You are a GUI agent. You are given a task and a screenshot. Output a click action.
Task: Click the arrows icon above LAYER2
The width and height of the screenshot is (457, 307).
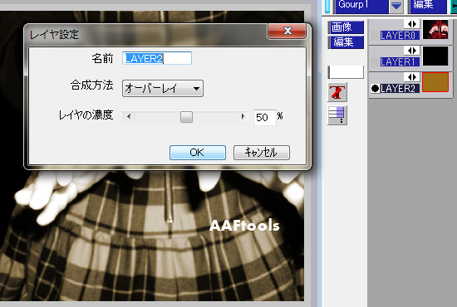click(412, 77)
